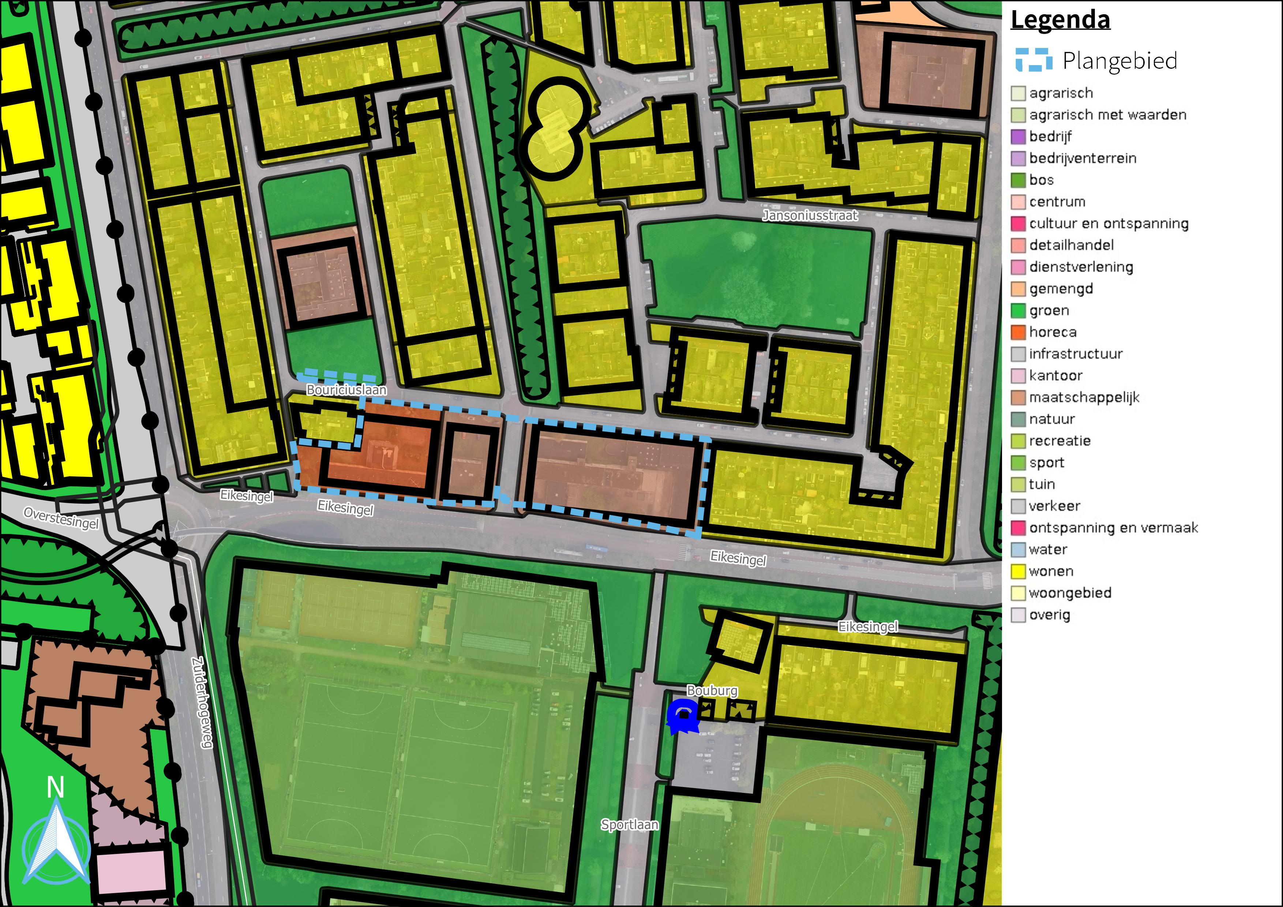The width and height of the screenshot is (1283, 907).
Task: Click the Plangebied legend label
Action: click(1120, 60)
